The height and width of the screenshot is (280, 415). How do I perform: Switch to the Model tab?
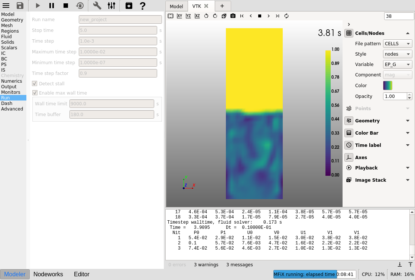click(x=176, y=6)
